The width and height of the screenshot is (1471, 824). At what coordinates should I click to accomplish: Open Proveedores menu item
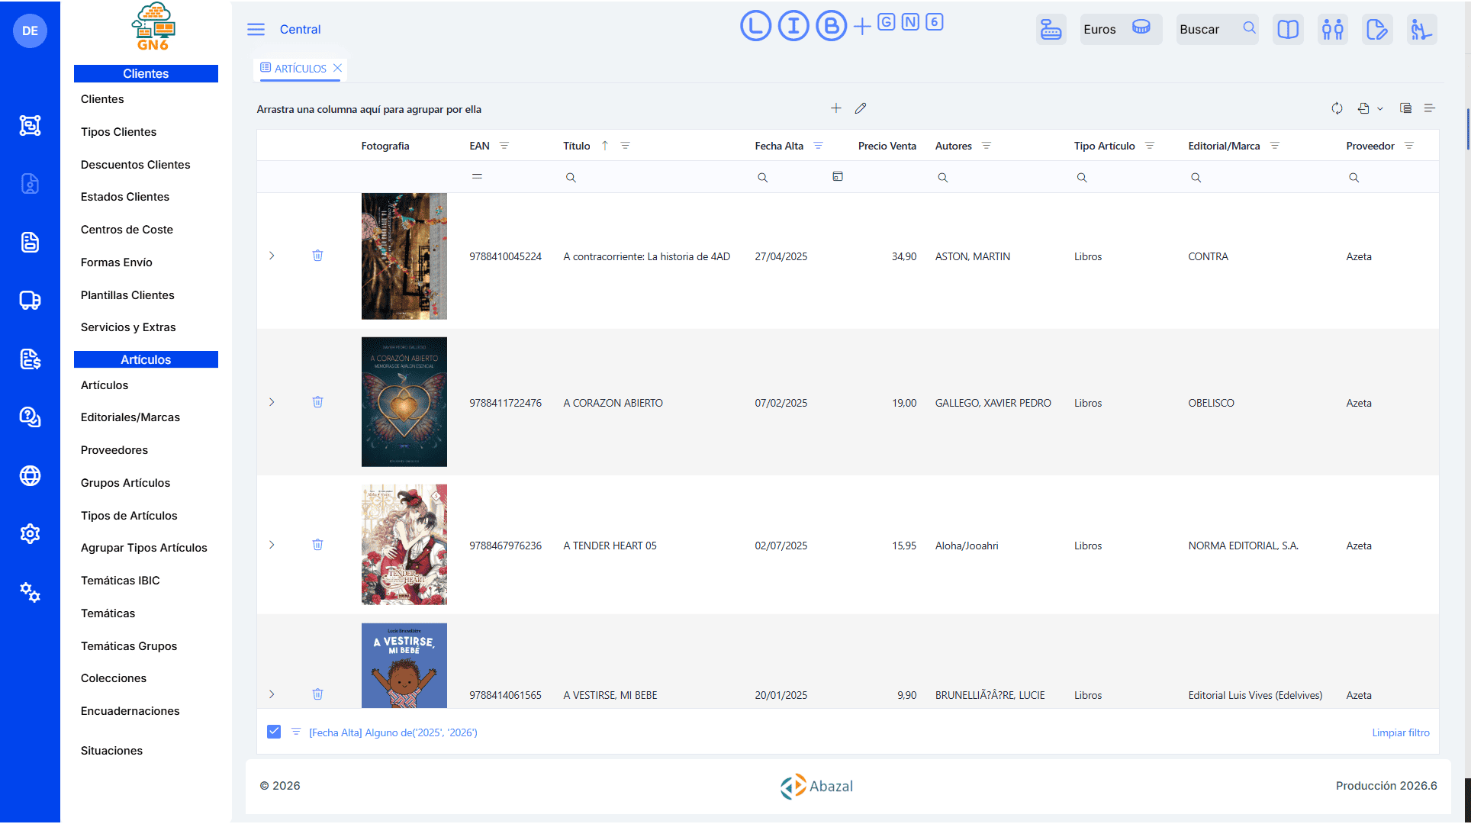[x=114, y=450]
